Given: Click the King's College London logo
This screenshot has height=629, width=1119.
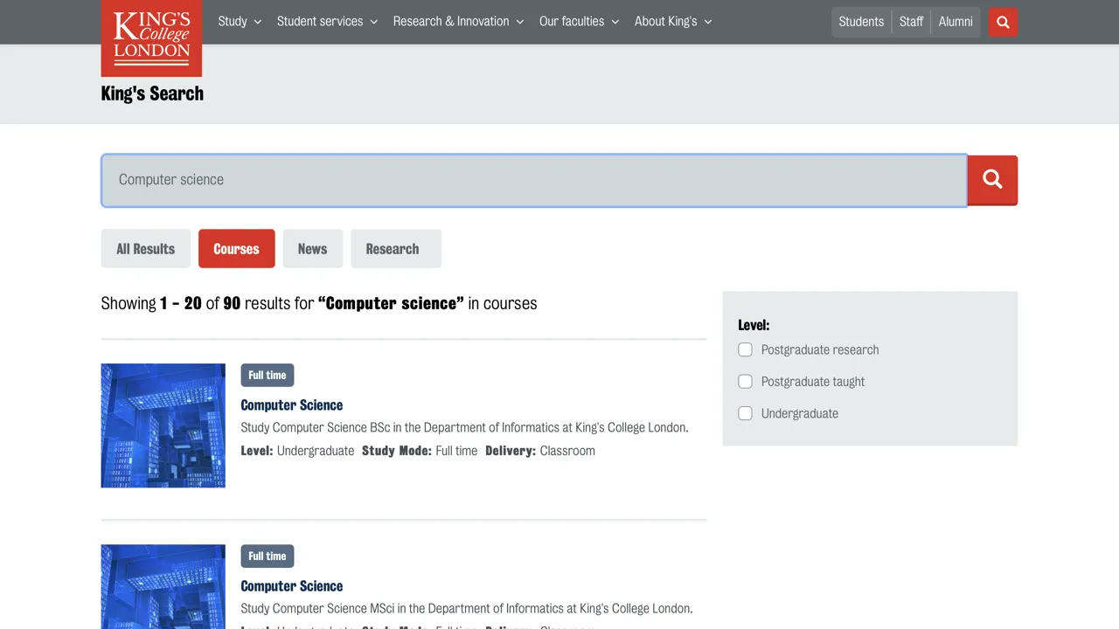Looking at the screenshot, I should [x=151, y=38].
